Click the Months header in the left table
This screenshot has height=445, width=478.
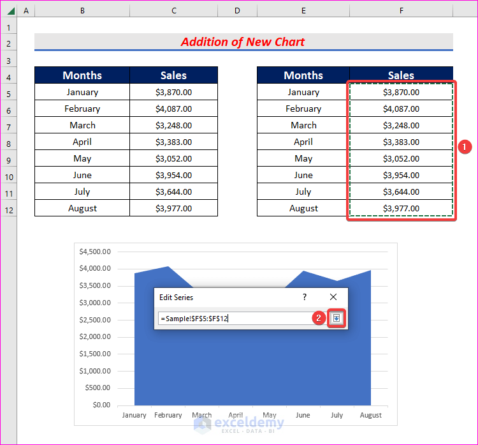point(82,75)
